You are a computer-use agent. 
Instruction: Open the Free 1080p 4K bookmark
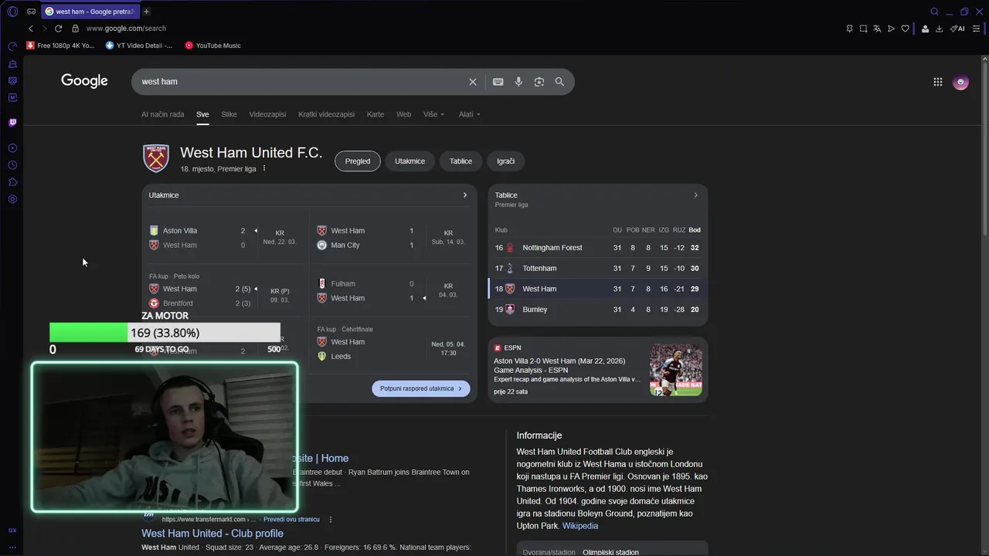pyautogui.click(x=60, y=46)
